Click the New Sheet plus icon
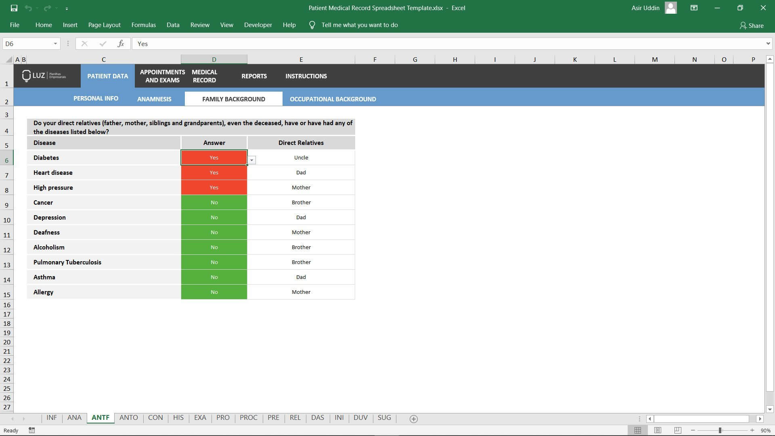Screen dimensions: 775x436 coord(413,419)
